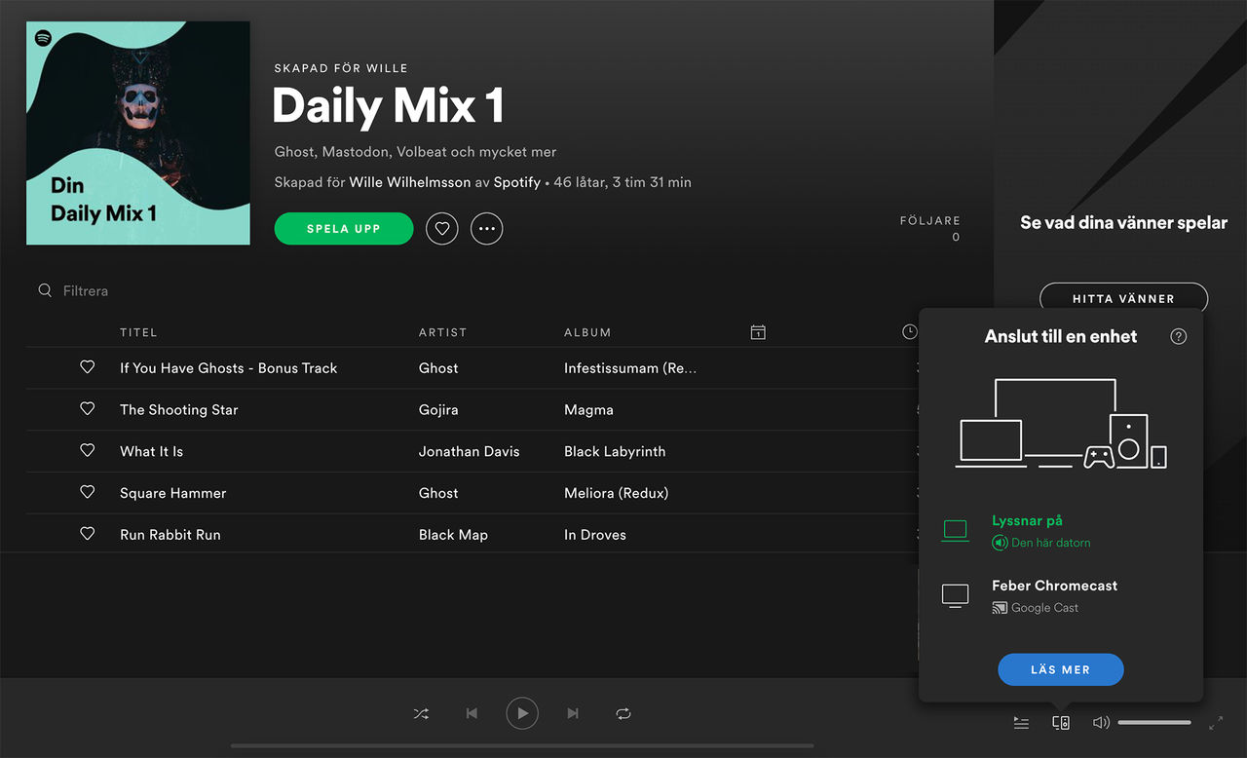This screenshot has height=758, width=1247.
Task: Like the song What It Is
Action: click(x=88, y=451)
